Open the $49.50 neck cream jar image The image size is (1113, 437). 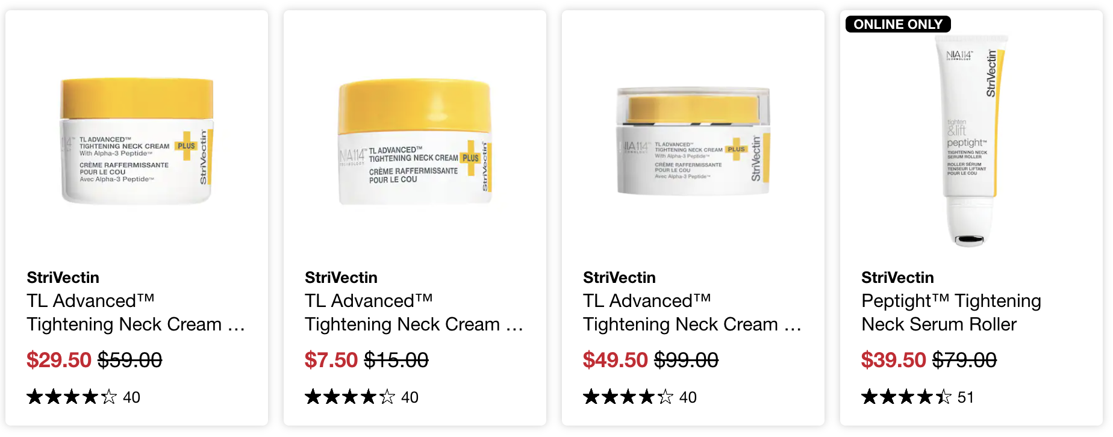(693, 141)
